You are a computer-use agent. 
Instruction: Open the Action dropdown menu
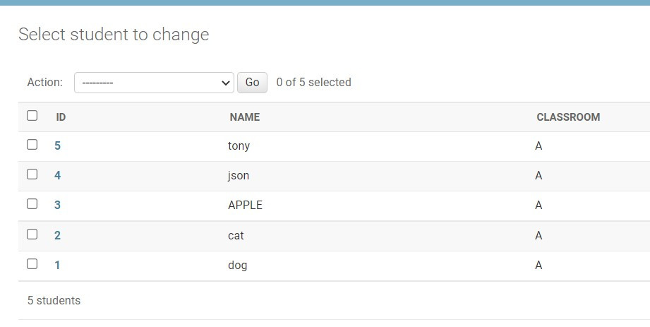(x=154, y=83)
